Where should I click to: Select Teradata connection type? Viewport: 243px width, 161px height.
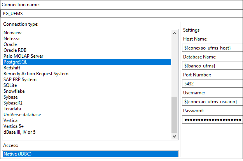[x=12, y=109]
